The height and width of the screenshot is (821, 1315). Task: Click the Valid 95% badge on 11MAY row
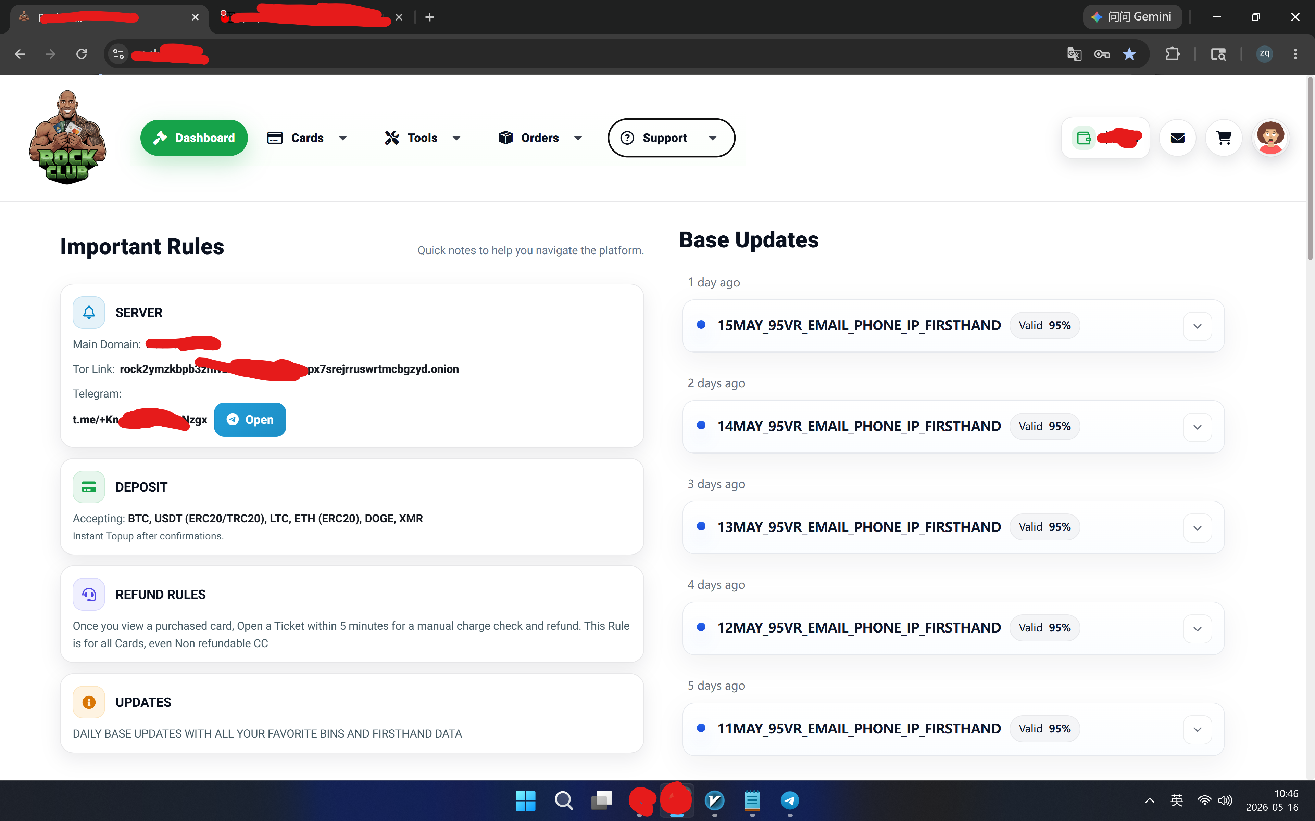(x=1044, y=729)
